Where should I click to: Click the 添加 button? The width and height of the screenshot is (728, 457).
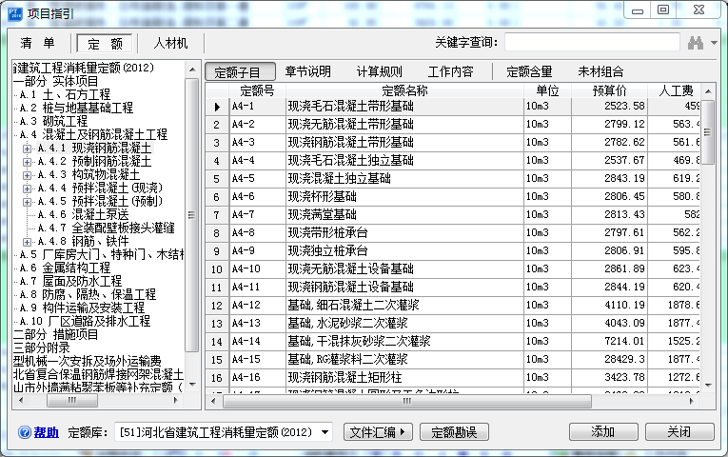click(603, 432)
